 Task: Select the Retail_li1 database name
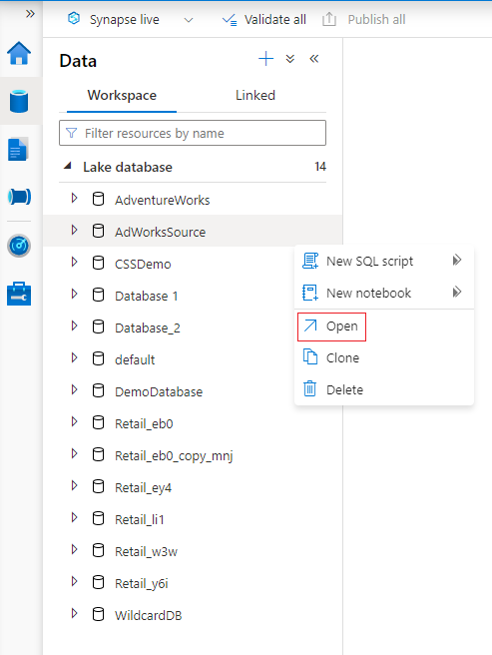140,519
